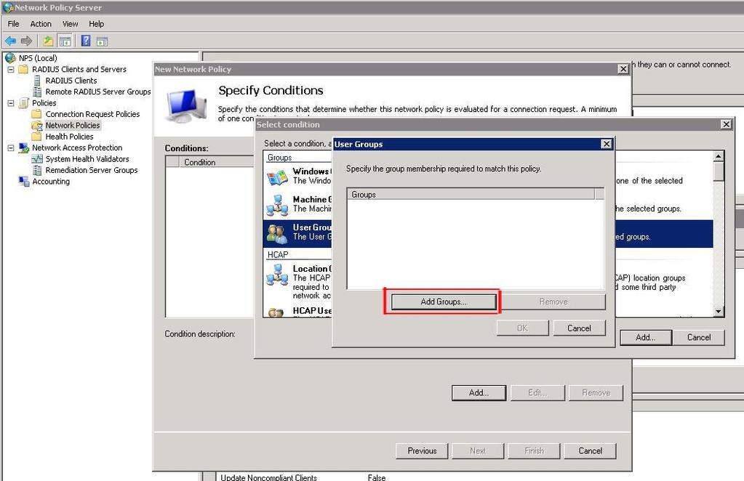Collapse the Network Access Protection node
The height and width of the screenshot is (481, 744).
10,147
